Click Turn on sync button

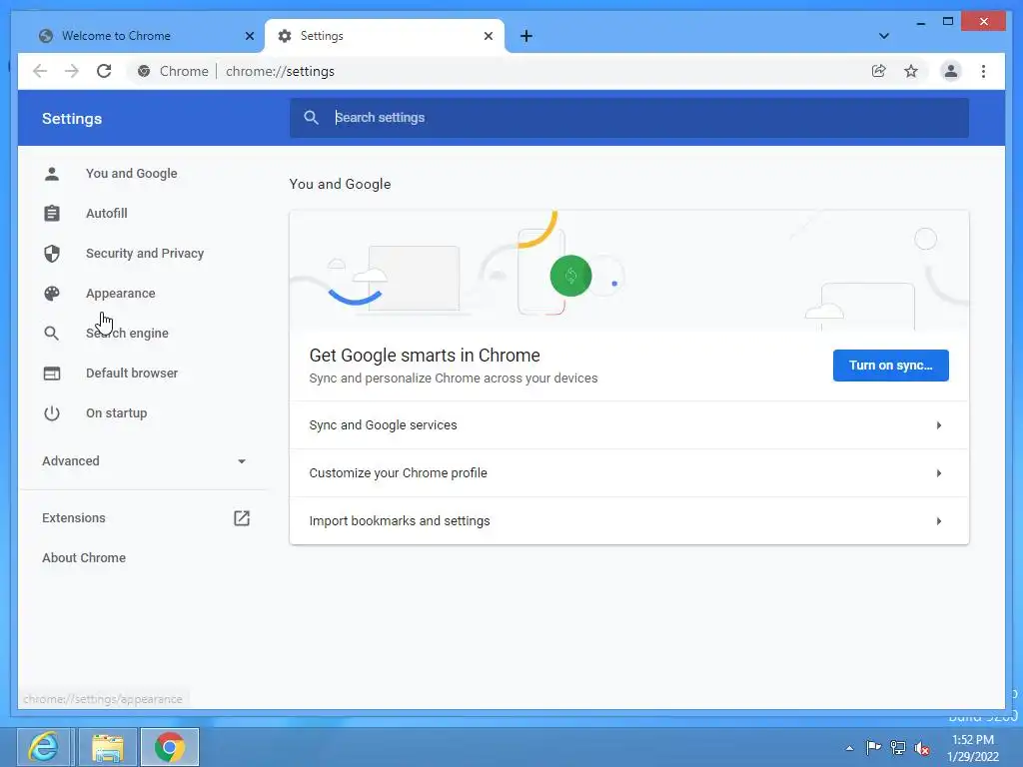pyautogui.click(x=890, y=366)
